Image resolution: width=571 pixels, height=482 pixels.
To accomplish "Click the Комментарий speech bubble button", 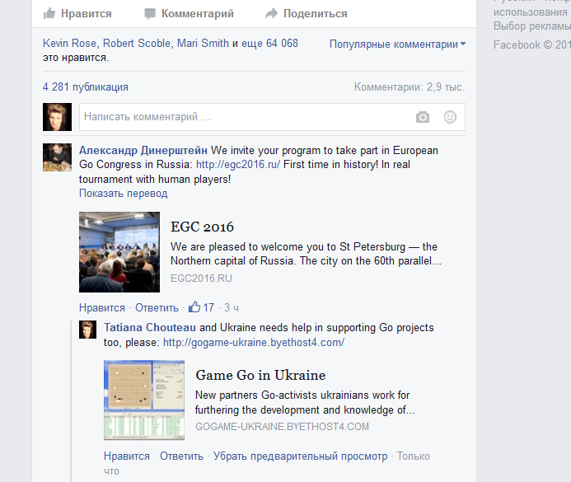I will coord(189,13).
